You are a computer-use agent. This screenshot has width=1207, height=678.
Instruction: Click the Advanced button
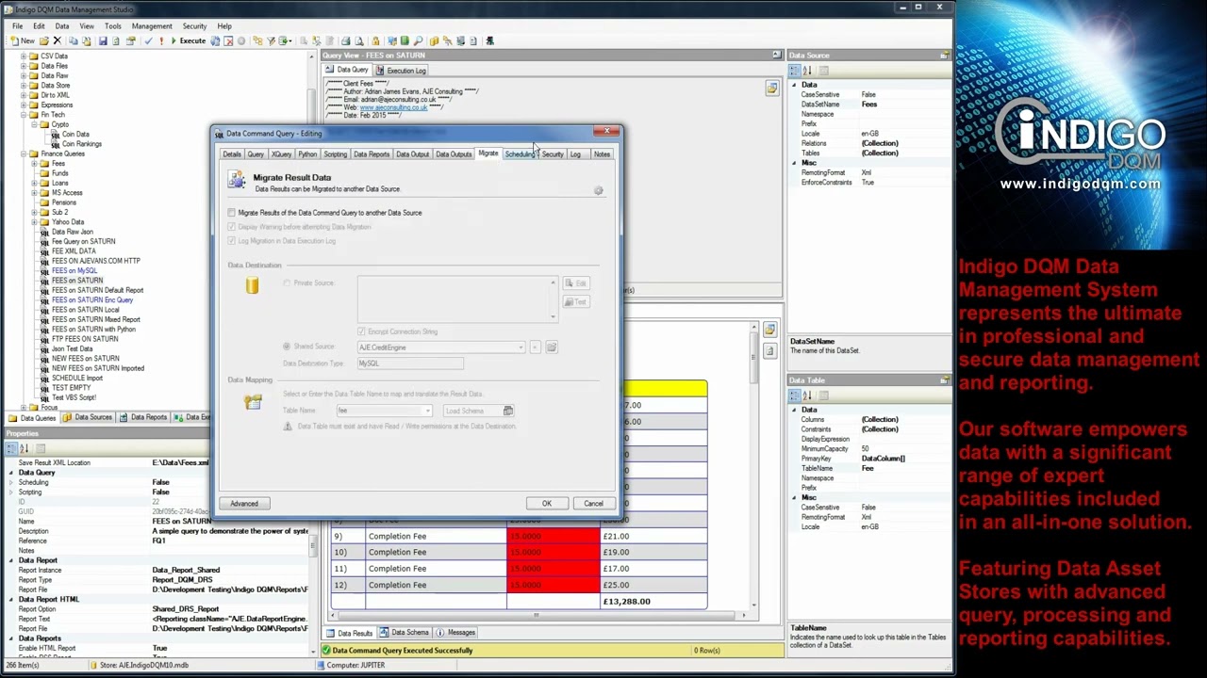pyautogui.click(x=243, y=504)
